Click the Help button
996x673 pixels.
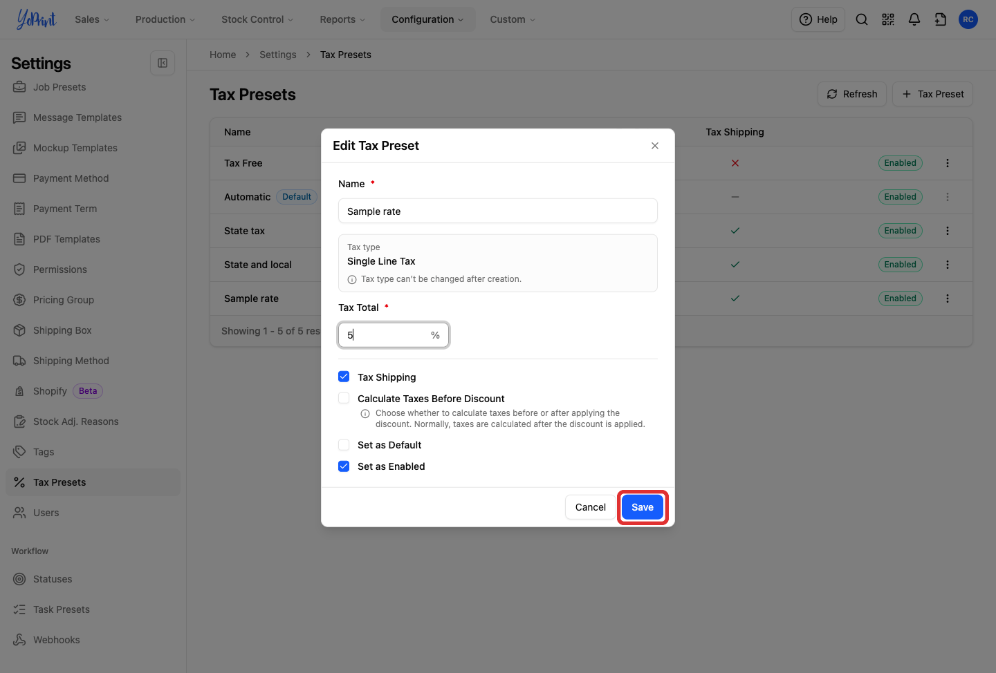click(x=818, y=19)
